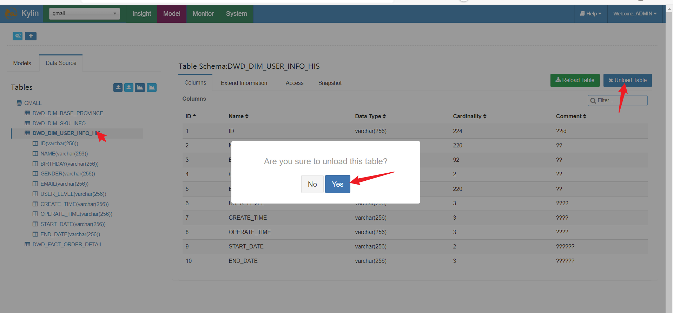673x313 pixels.
Task: Click the second light-blue load-table icon beside Tables
Action: point(129,87)
